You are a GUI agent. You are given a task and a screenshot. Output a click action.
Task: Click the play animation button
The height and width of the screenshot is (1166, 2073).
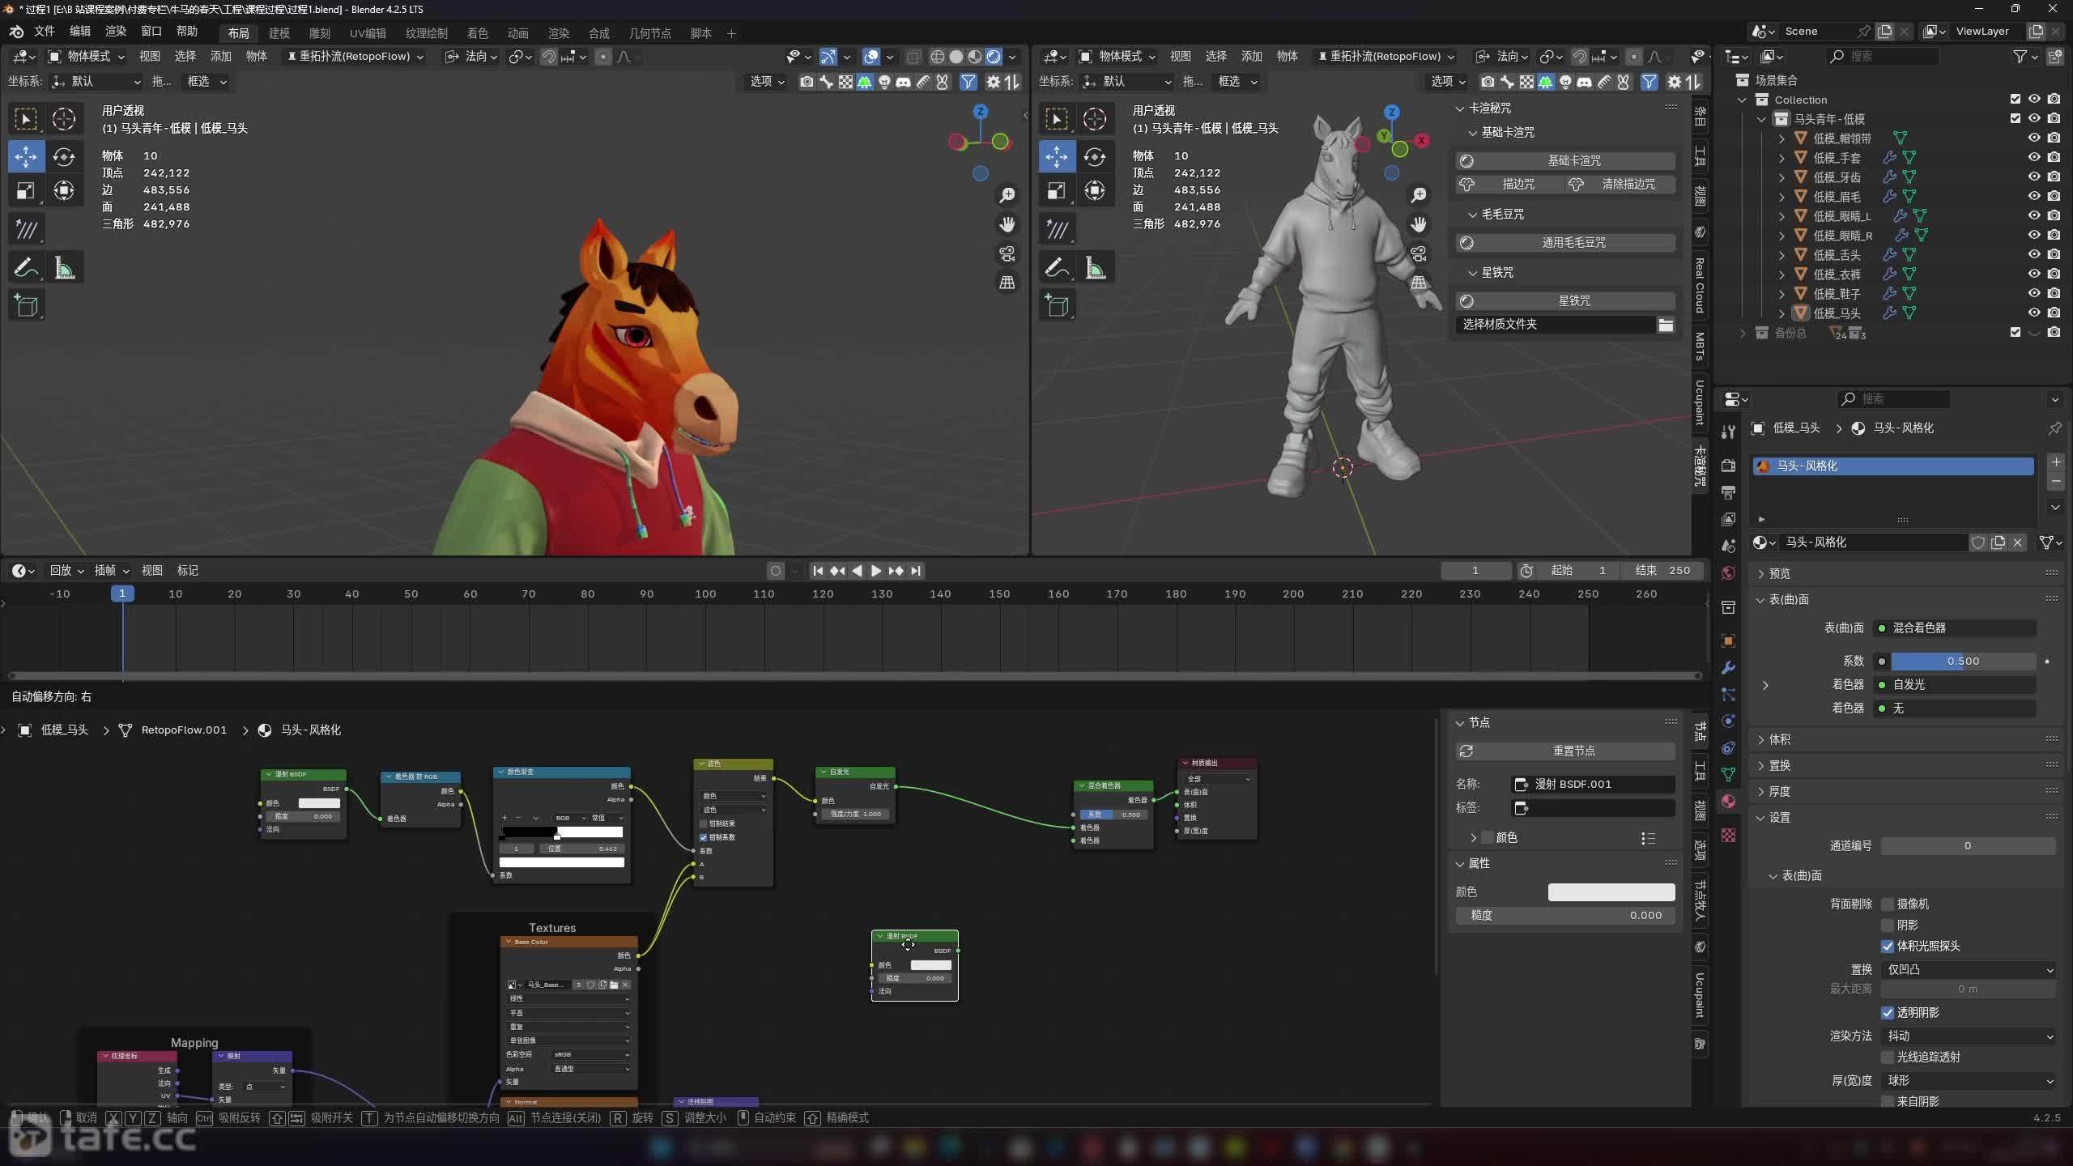pyautogui.click(x=876, y=571)
